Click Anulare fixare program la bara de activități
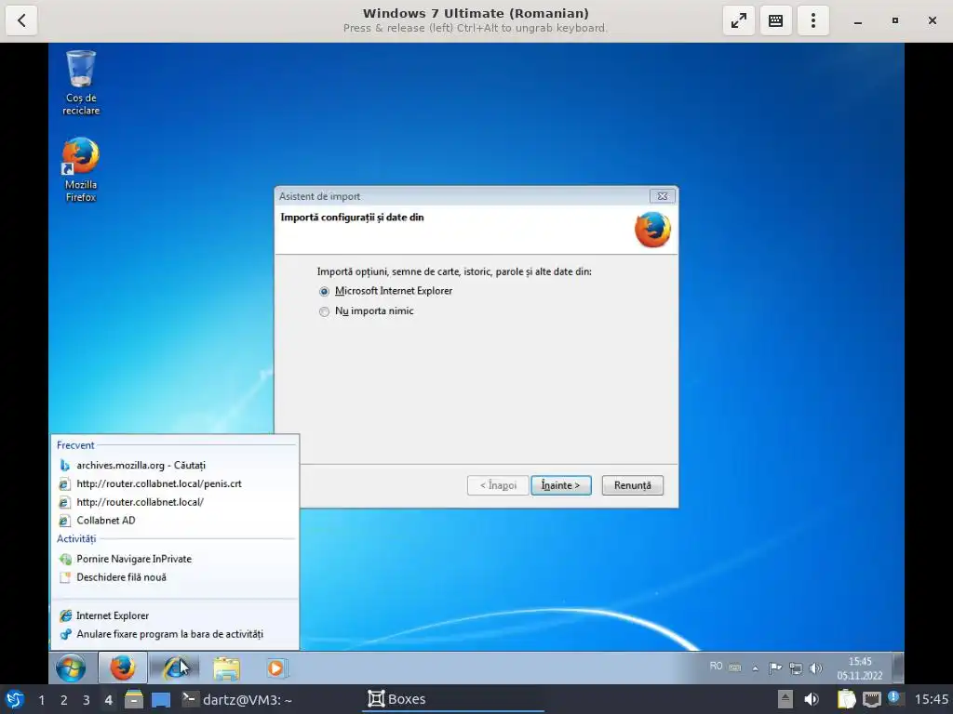The height and width of the screenshot is (714, 953). pyautogui.click(x=175, y=634)
